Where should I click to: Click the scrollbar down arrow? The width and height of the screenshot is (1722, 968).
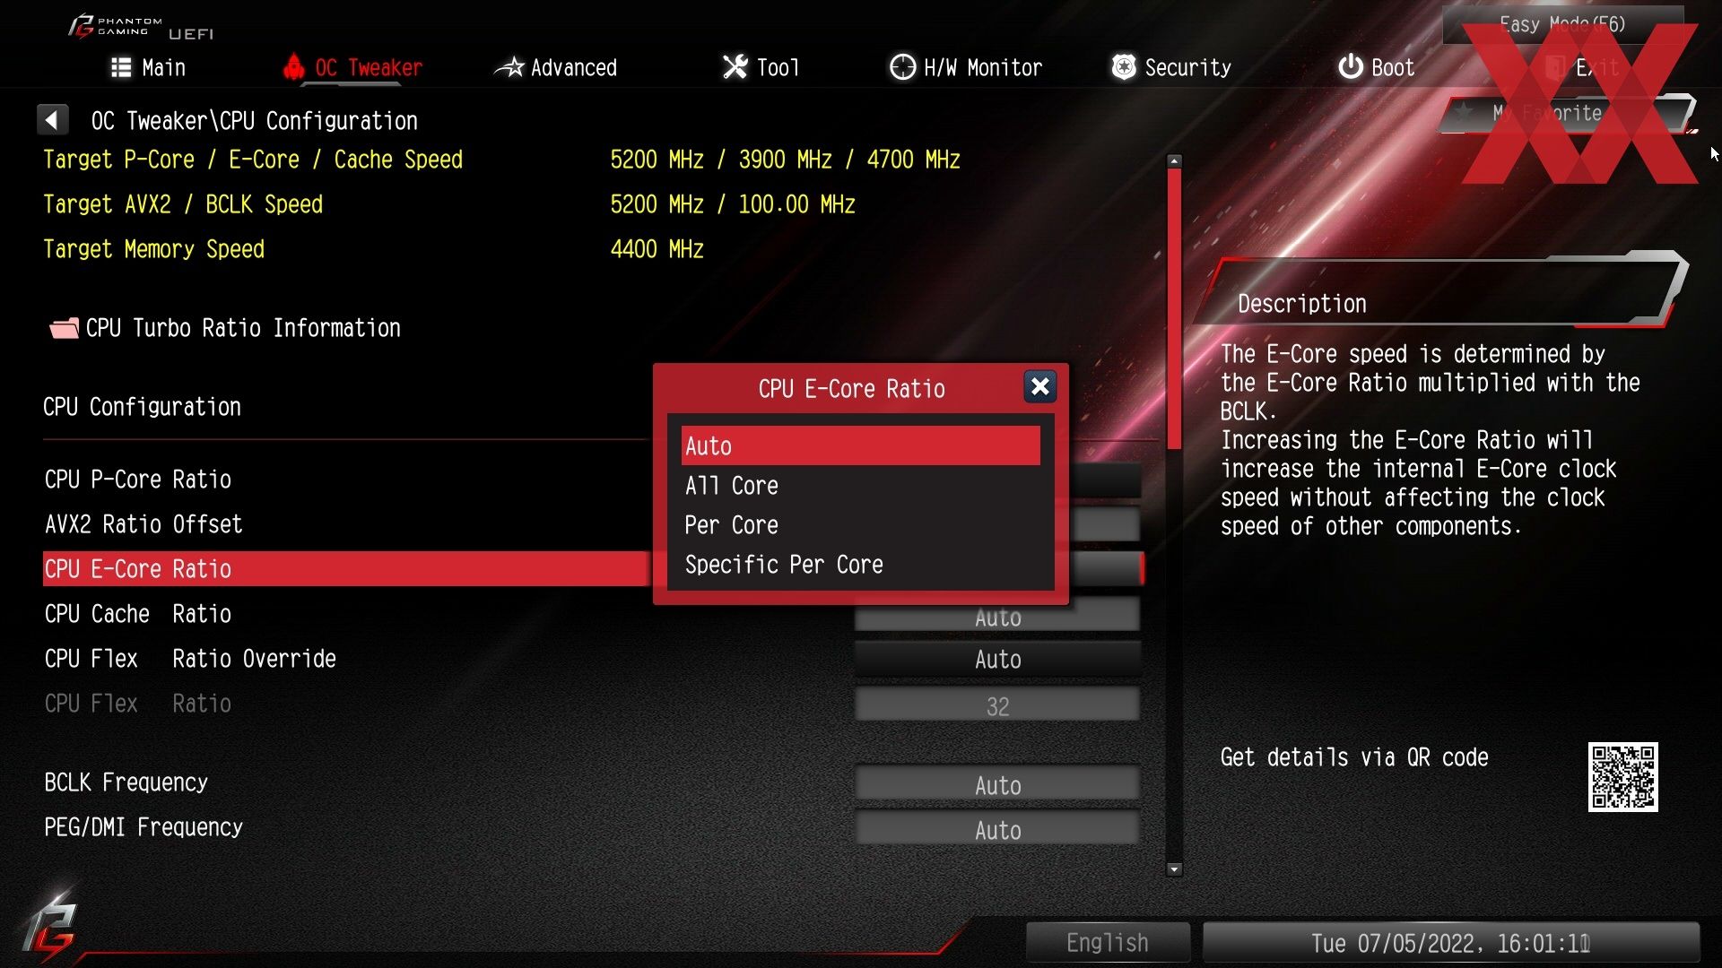click(x=1174, y=869)
